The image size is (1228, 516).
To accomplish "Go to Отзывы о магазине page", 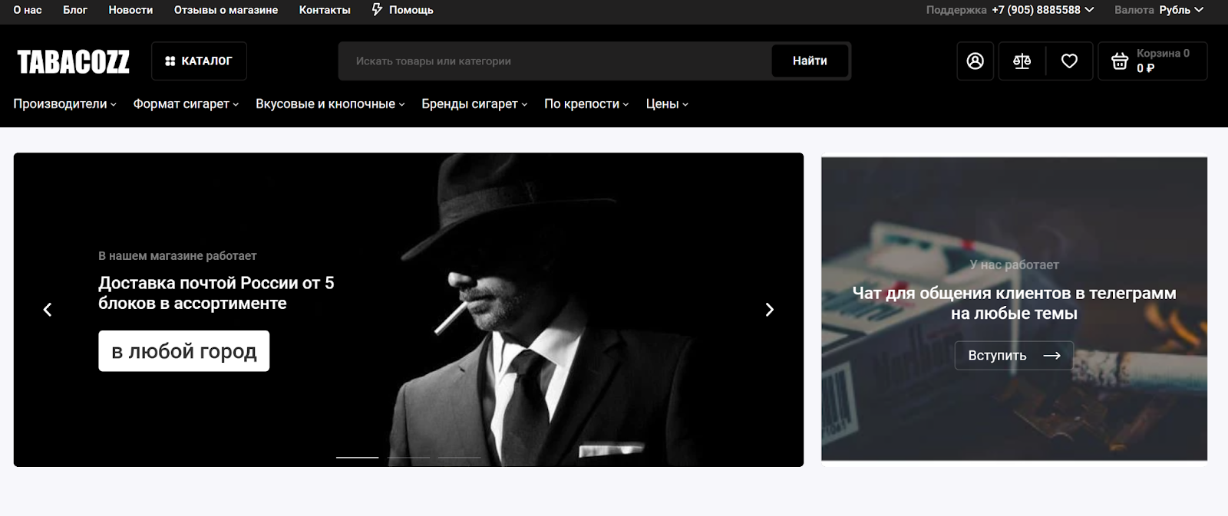I will [x=226, y=10].
